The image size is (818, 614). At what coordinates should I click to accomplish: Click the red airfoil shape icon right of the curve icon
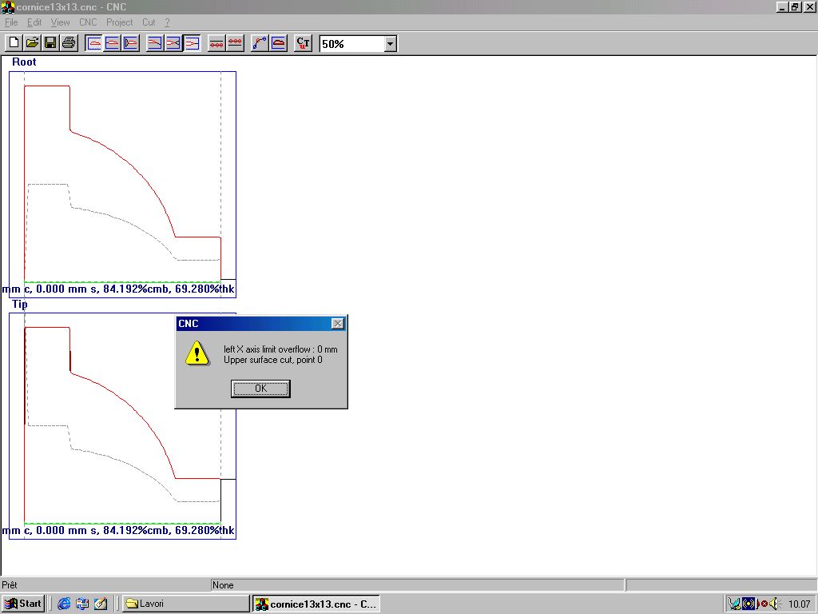[278, 43]
